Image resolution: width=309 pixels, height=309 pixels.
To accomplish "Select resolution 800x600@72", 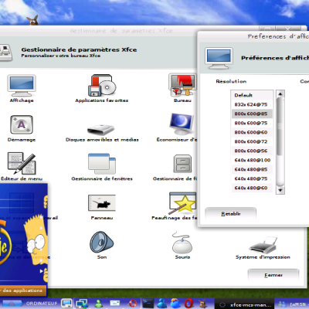I will pyautogui.click(x=252, y=141).
